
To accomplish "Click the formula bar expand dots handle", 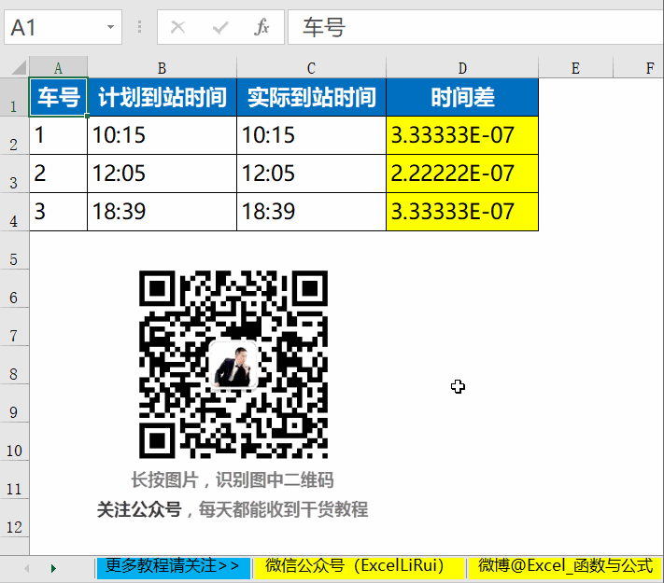I will click(139, 27).
